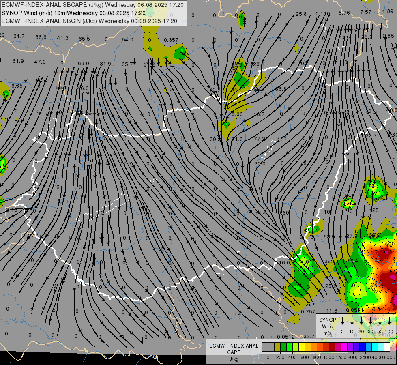Click the 61.9 value on the map
Screen dimensions: 397x365
tap(18, 61)
